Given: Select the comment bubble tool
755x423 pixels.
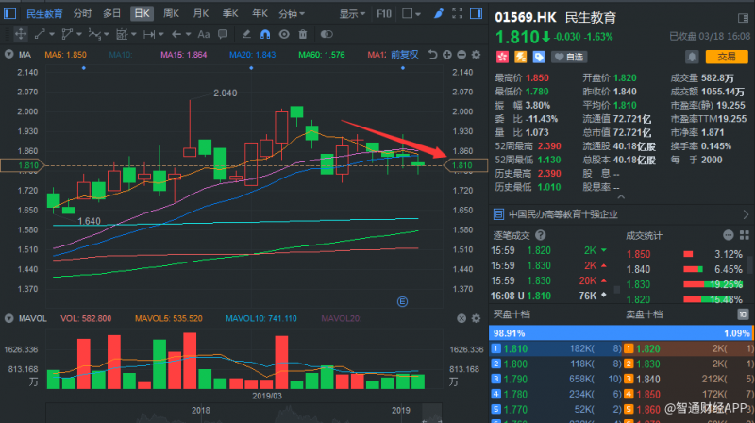Looking at the screenshot, I should [223, 34].
